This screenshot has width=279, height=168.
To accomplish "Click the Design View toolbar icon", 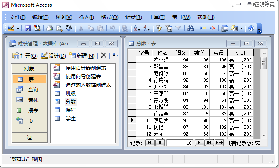I will (11, 28).
